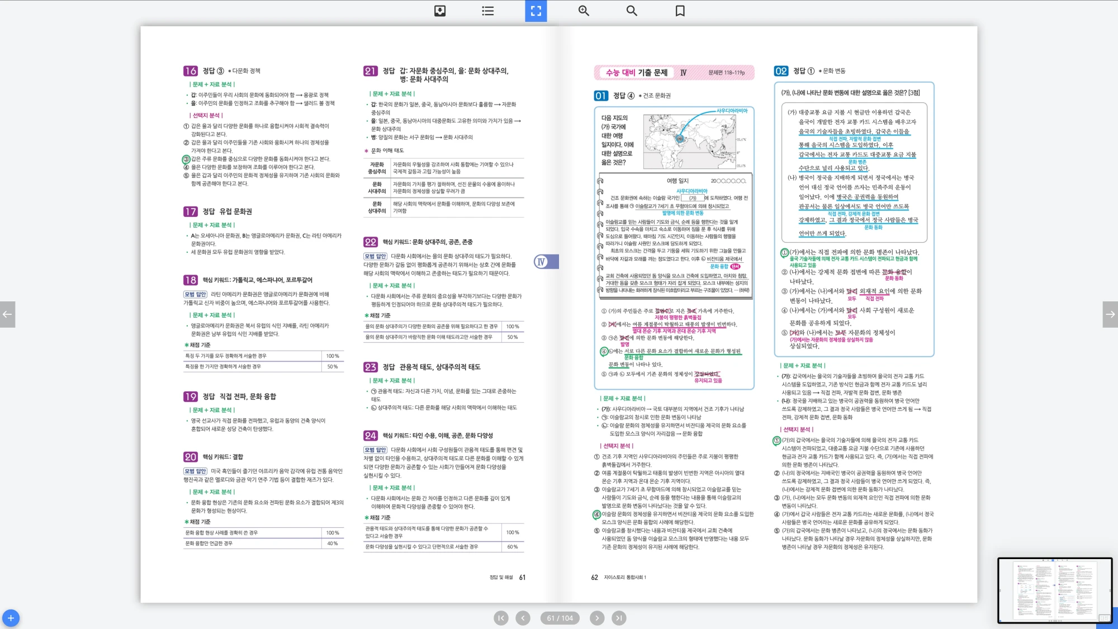
Task: Bookmark the current page
Action: tap(679, 11)
